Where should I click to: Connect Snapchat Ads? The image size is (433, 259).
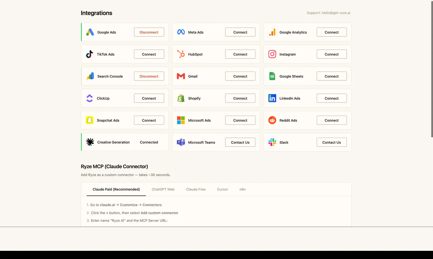(149, 120)
